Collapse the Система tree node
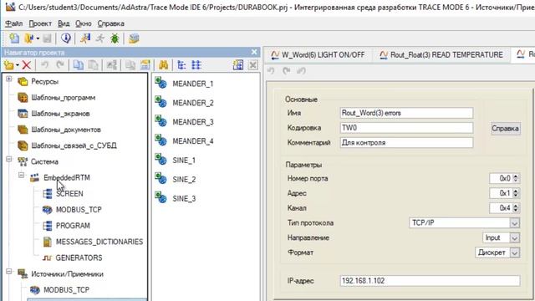The width and height of the screenshot is (535, 301). coord(9,160)
